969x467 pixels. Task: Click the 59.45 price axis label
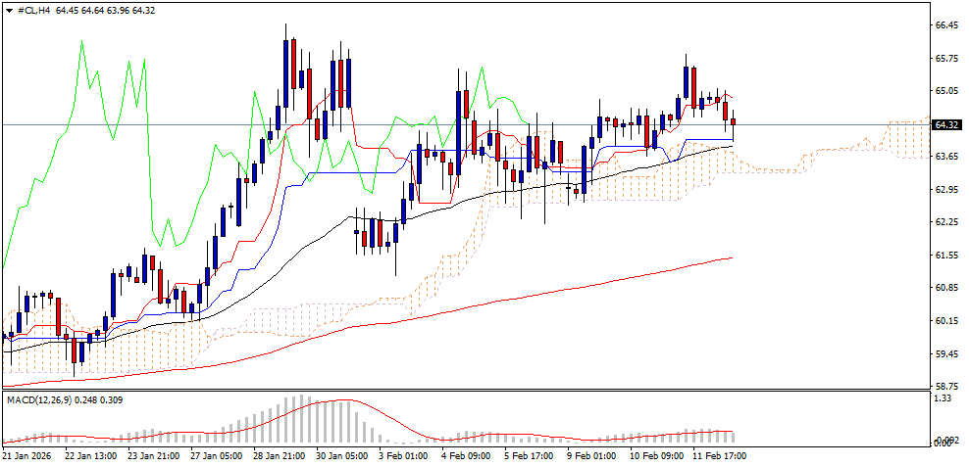(x=947, y=354)
